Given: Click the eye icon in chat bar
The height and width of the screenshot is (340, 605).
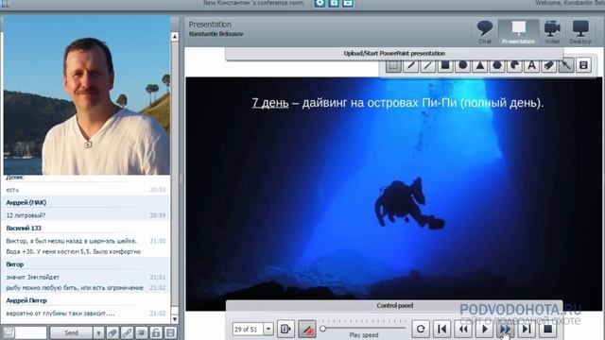Looking at the screenshot, I should tap(141, 332).
